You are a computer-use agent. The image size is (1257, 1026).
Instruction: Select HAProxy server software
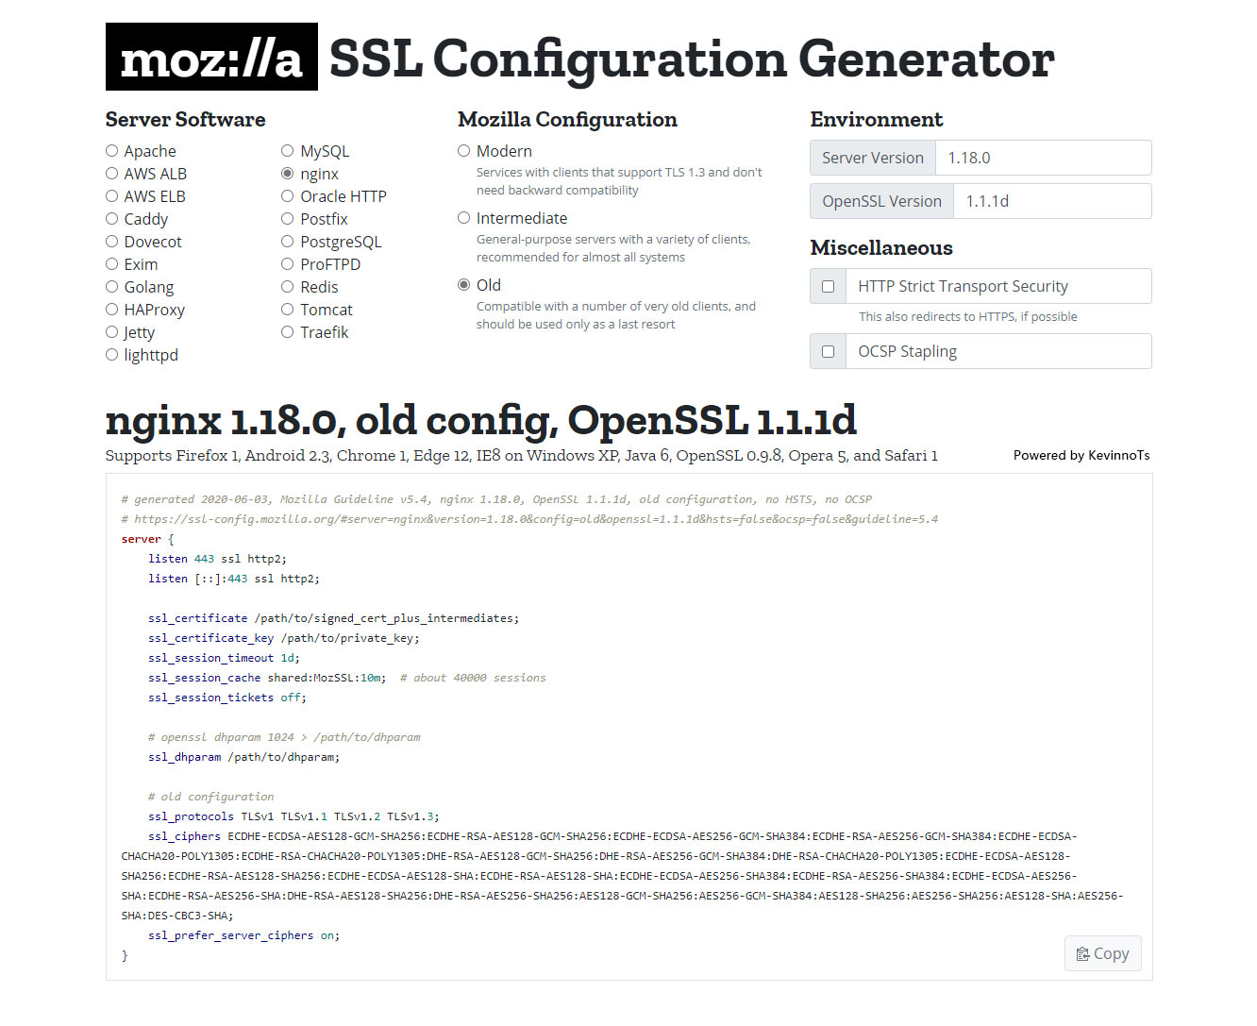click(x=112, y=310)
